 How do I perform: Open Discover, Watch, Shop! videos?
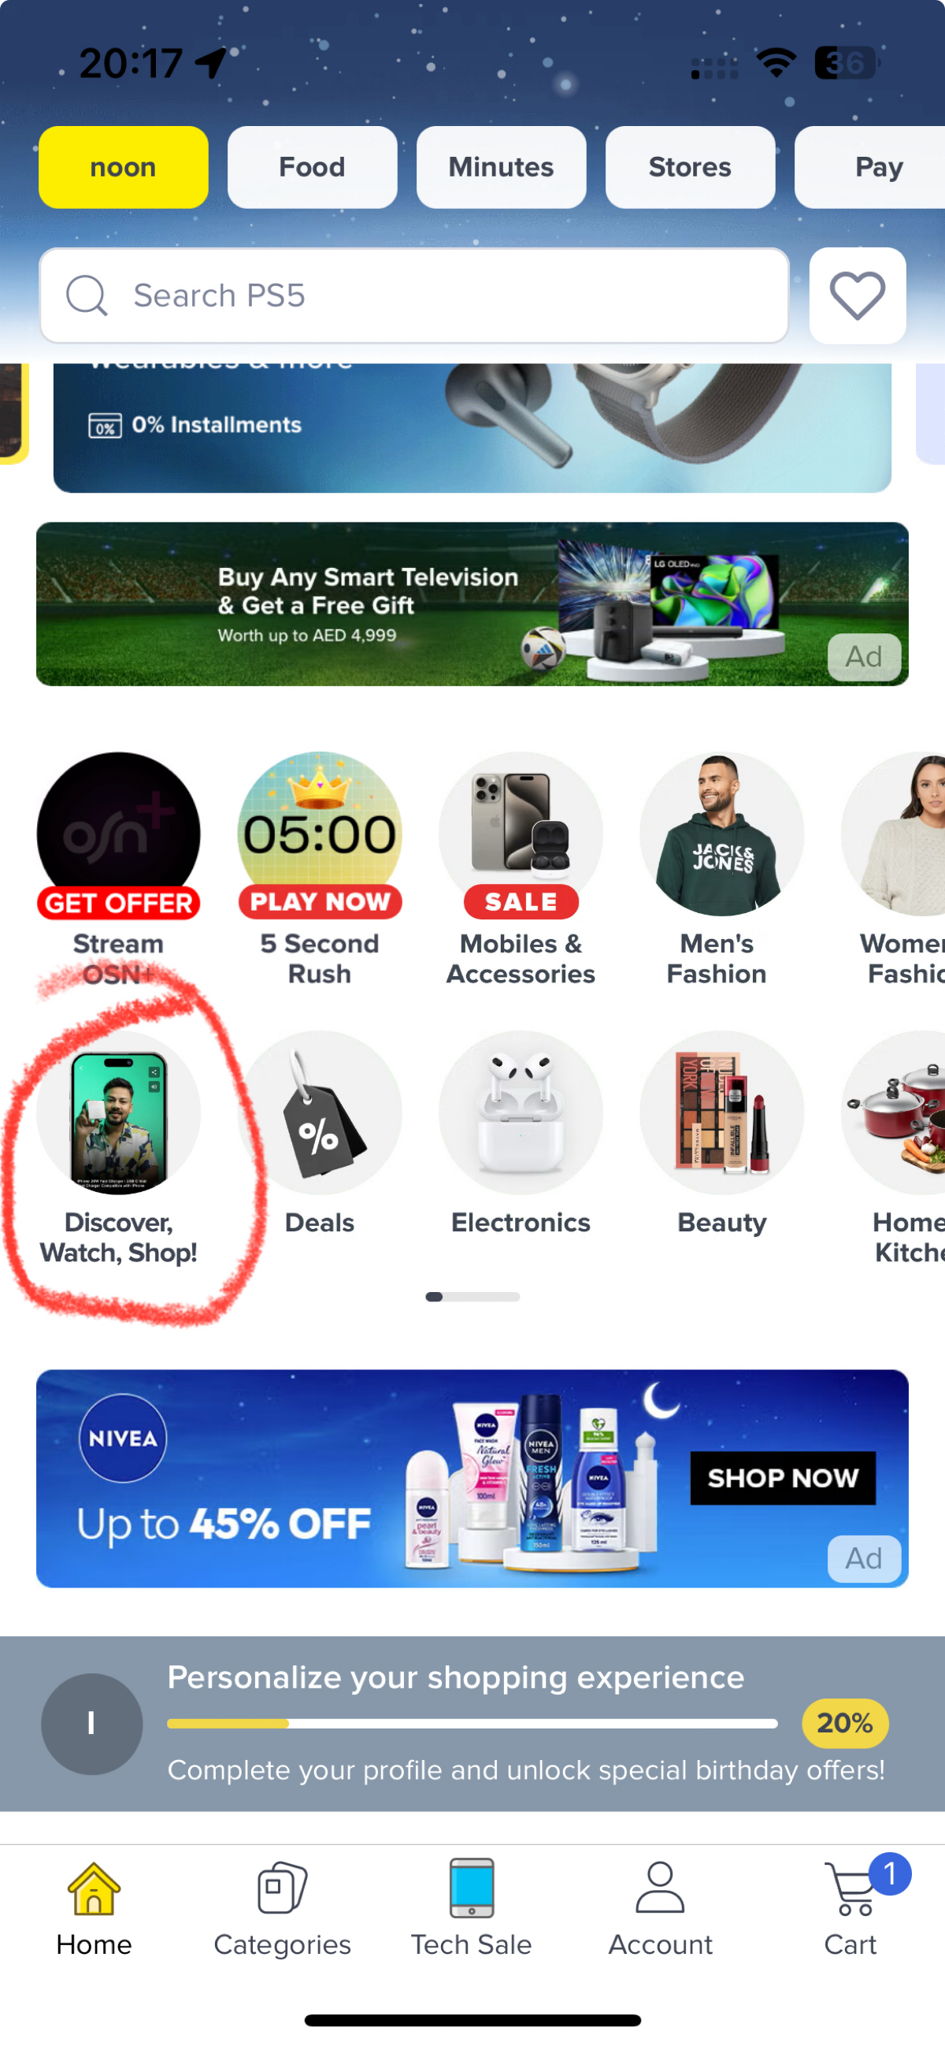click(x=118, y=1112)
